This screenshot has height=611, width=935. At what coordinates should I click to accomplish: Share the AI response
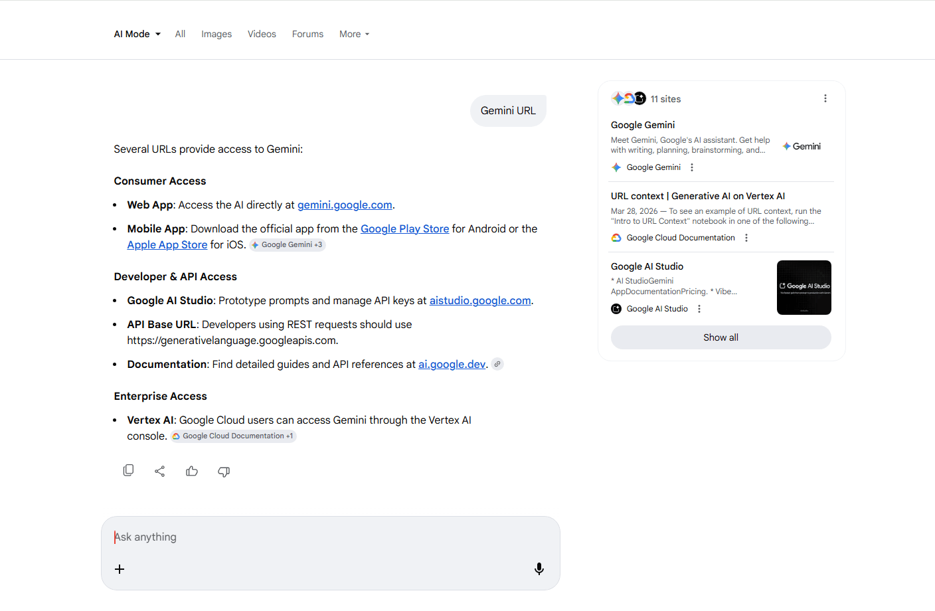pyautogui.click(x=160, y=471)
